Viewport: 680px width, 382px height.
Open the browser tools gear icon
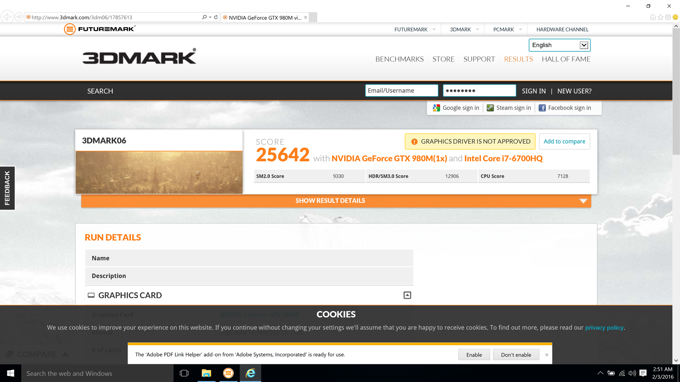click(x=668, y=17)
